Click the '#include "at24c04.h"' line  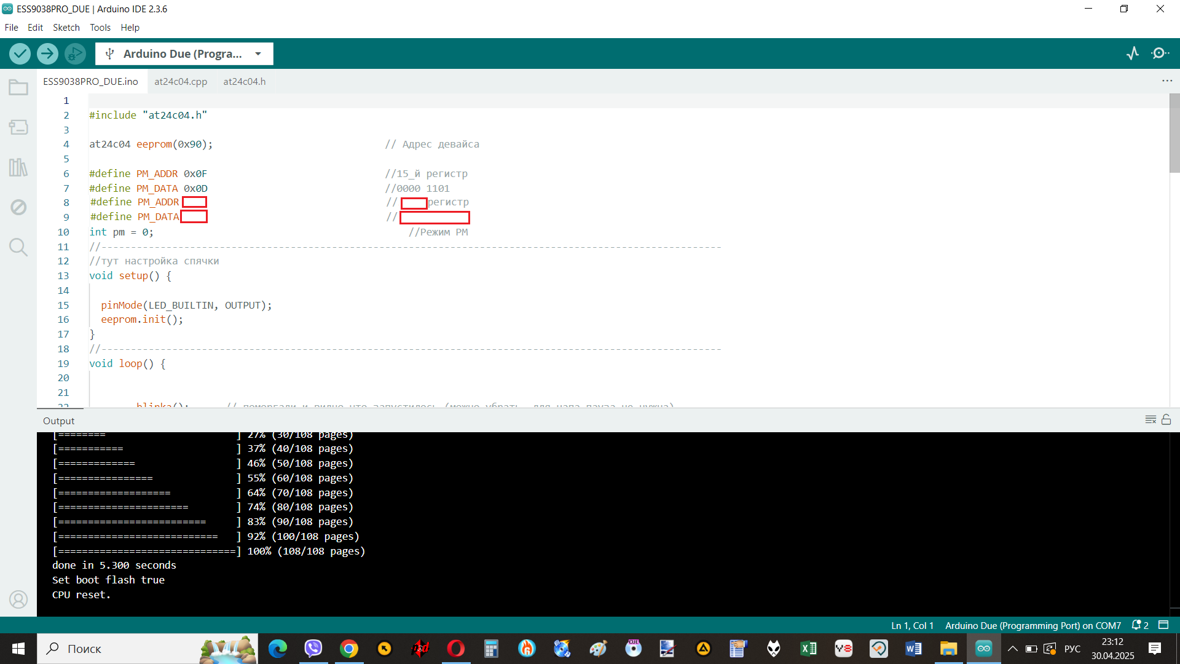click(x=148, y=116)
